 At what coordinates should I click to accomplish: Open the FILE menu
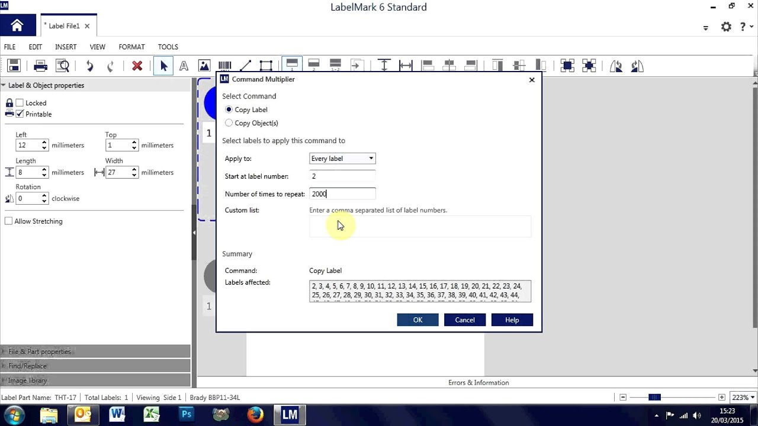pyautogui.click(x=10, y=47)
